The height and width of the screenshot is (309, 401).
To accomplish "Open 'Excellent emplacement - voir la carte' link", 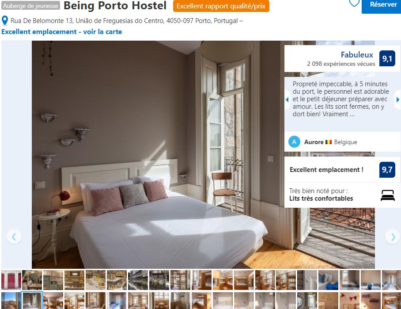I will 62,32.
